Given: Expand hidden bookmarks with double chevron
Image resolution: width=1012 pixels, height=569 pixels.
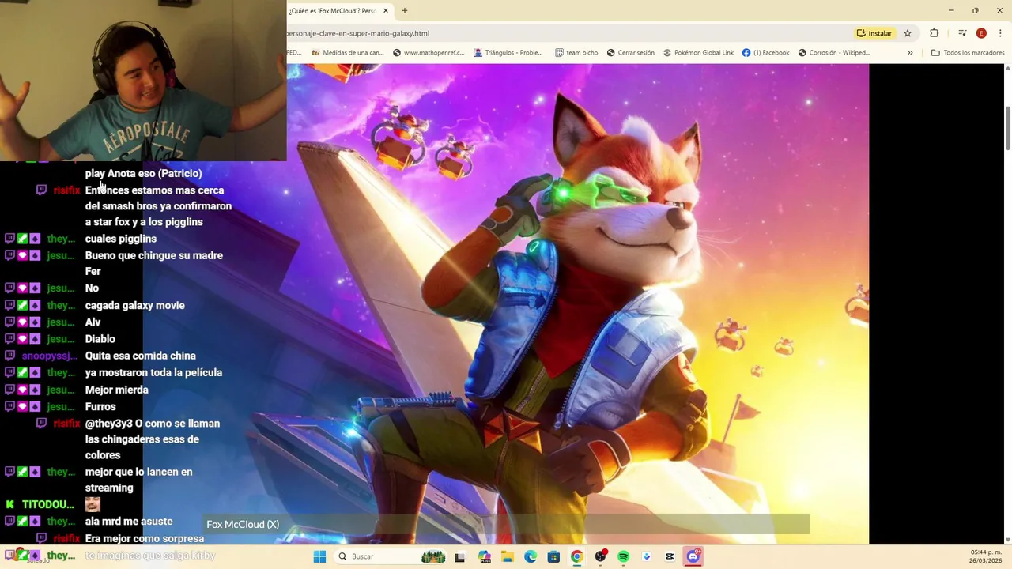Looking at the screenshot, I should (910, 53).
